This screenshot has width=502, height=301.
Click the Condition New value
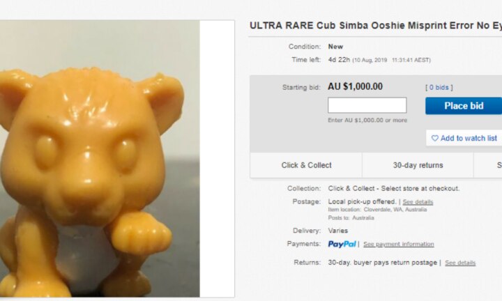tap(335, 47)
